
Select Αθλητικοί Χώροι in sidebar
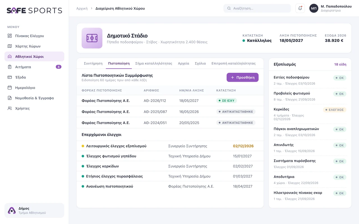(x=34, y=57)
